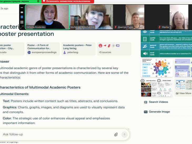
Task: Open the colorful gear wheel diagram thumbnail
Action: (x=156, y=68)
